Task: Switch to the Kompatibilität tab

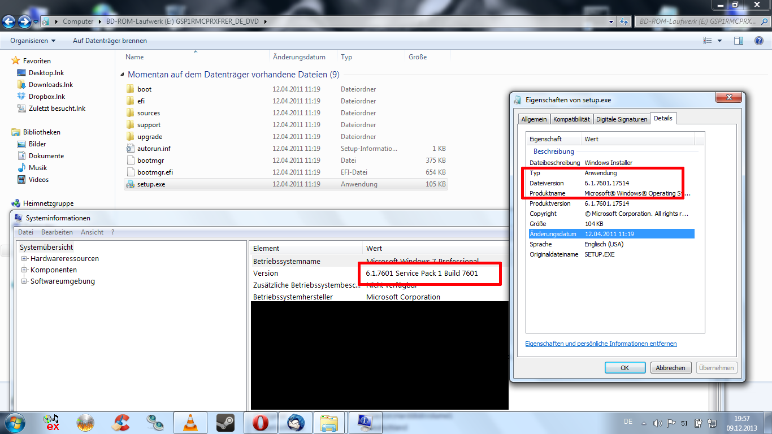Action: pos(571,119)
